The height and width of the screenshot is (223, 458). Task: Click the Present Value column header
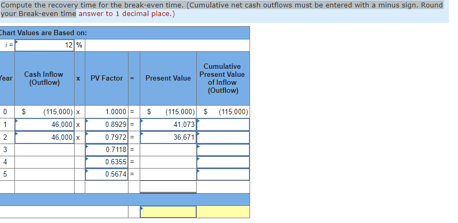pos(168,78)
